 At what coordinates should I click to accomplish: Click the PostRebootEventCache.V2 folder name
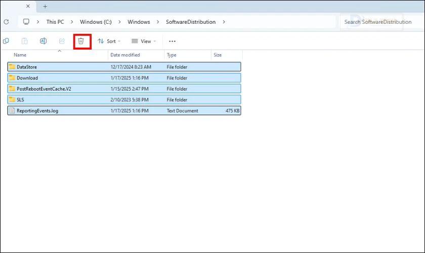44,89
